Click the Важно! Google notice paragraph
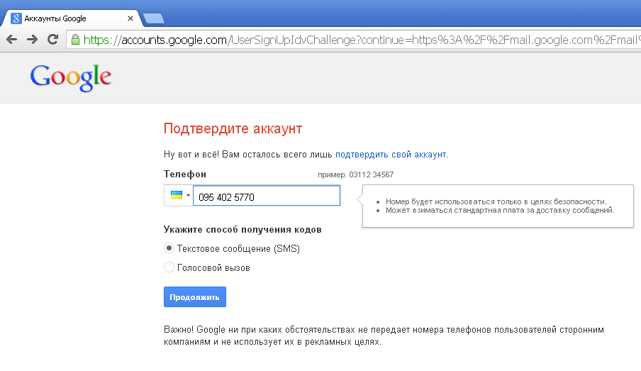This screenshot has height=371, width=641. (384, 336)
